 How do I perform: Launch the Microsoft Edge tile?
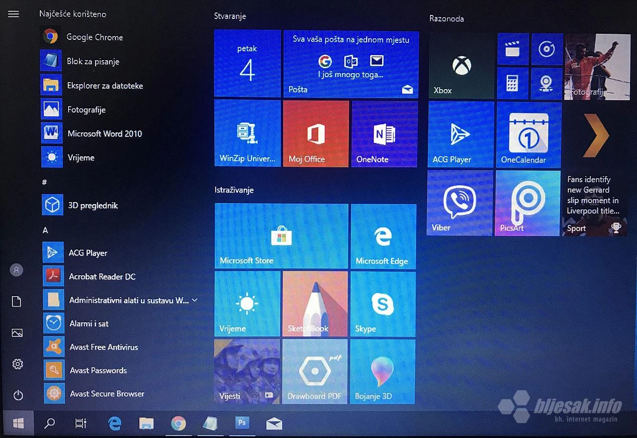coord(383,236)
